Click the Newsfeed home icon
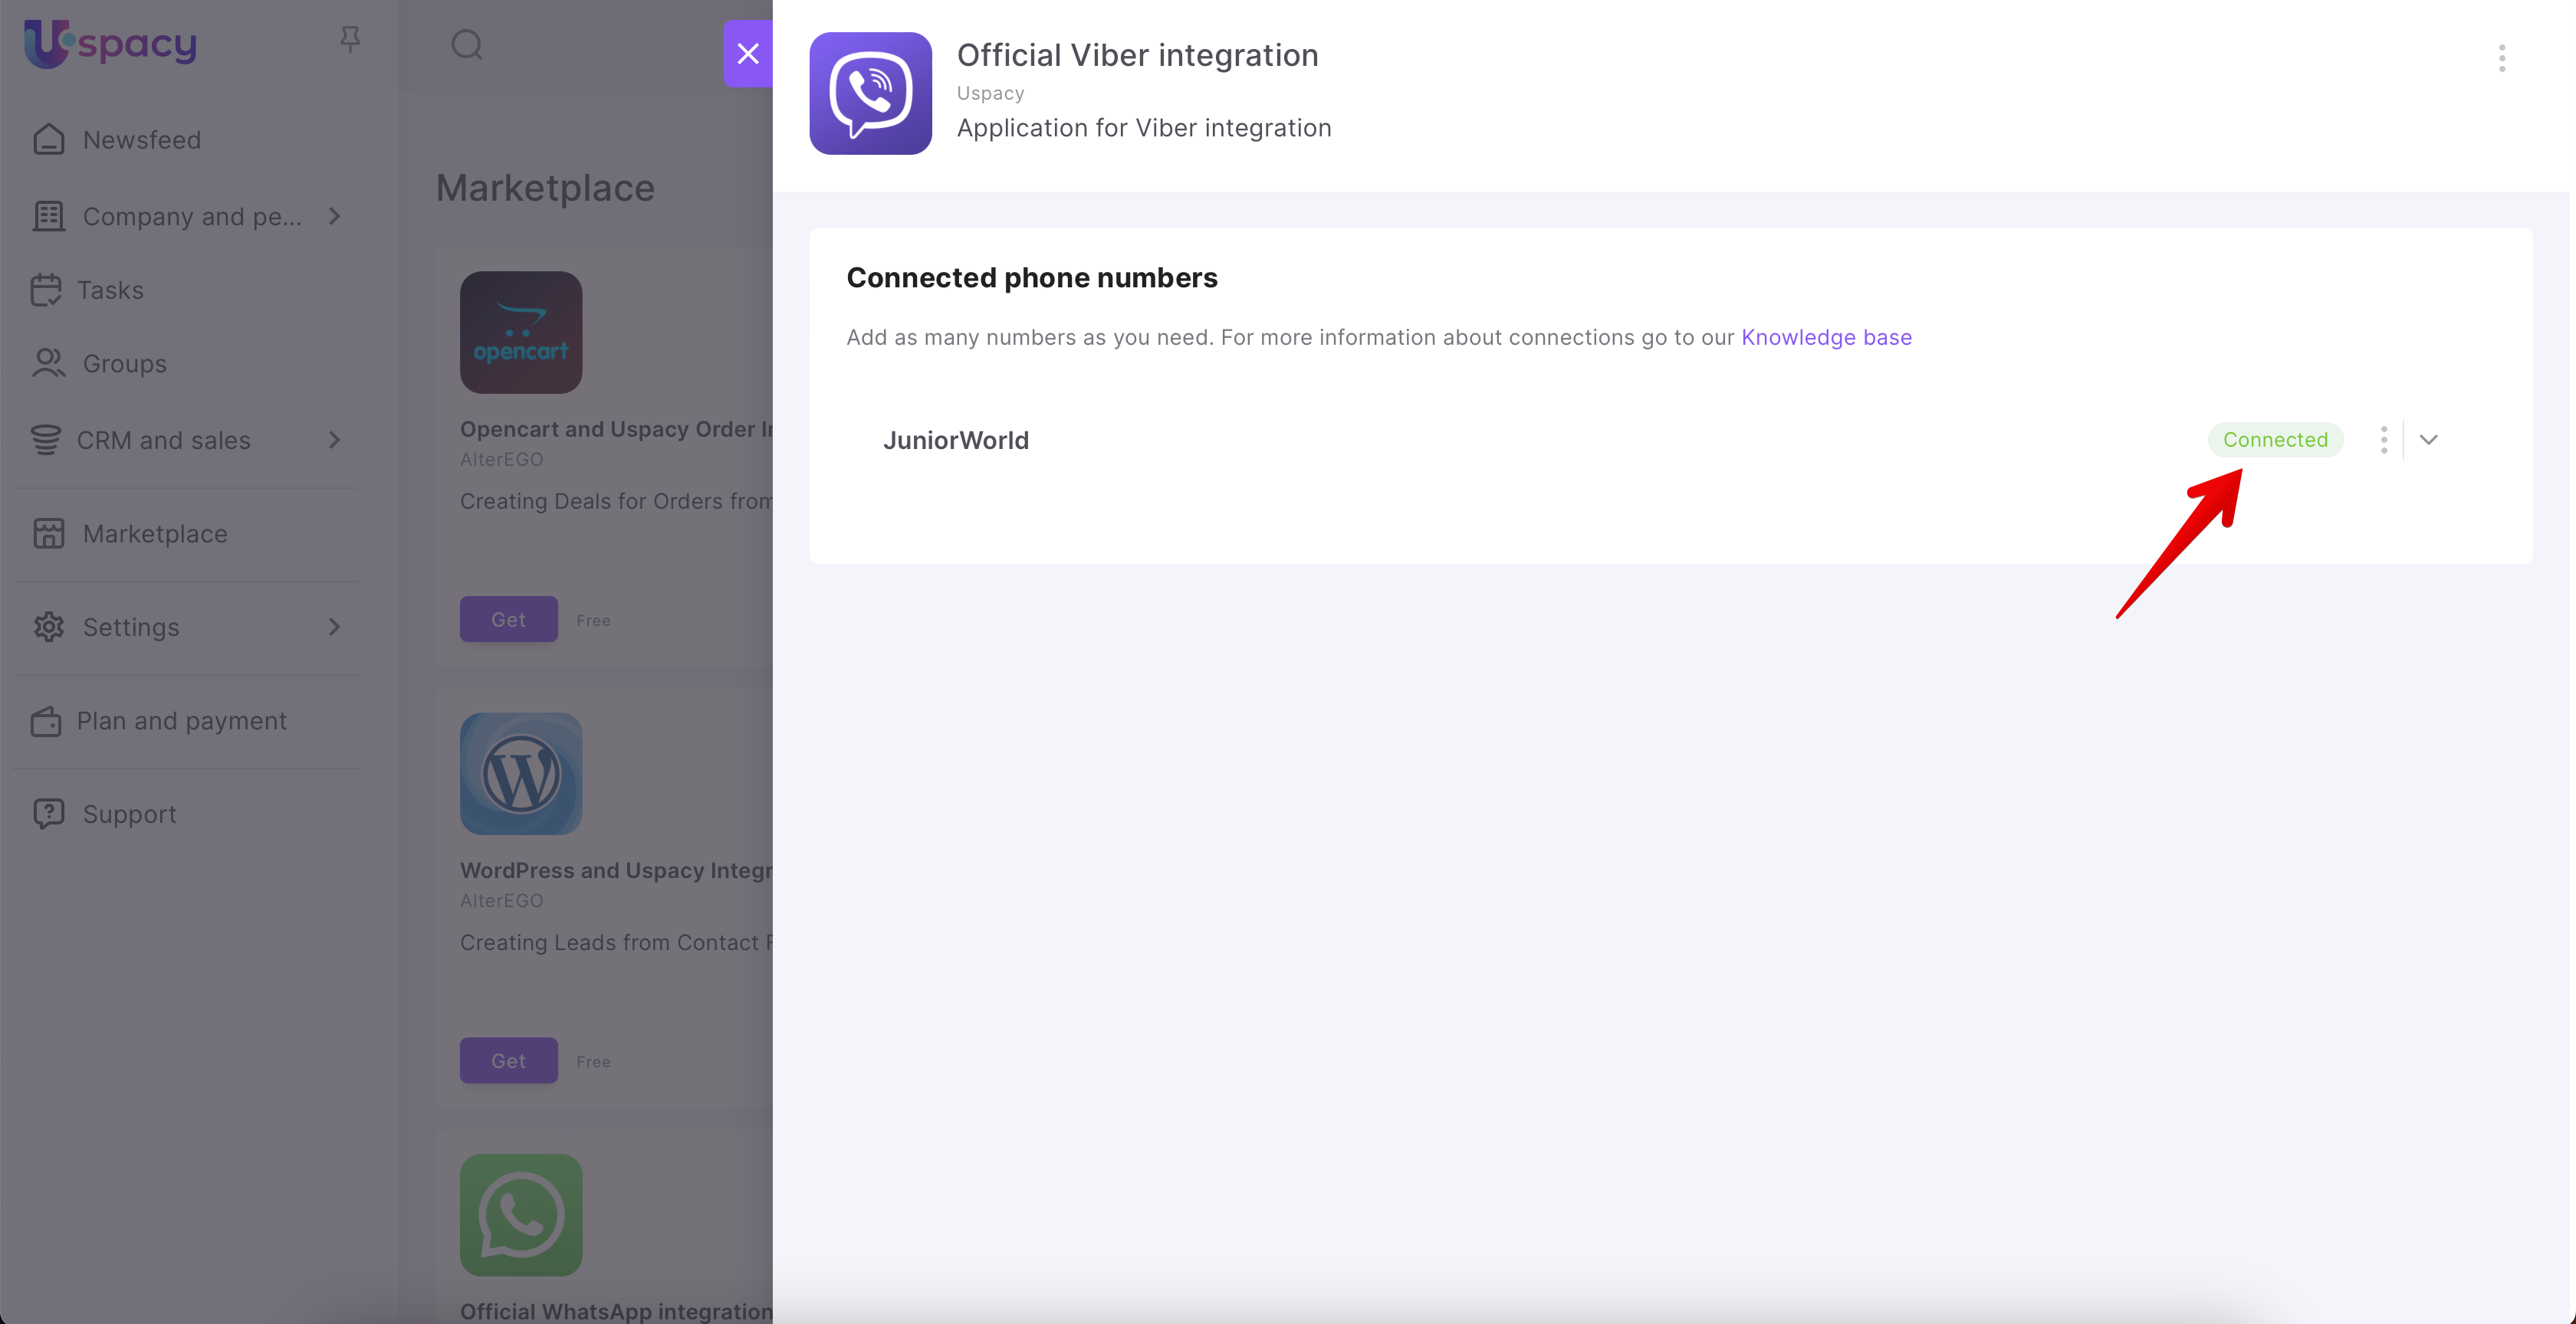 pos(48,140)
